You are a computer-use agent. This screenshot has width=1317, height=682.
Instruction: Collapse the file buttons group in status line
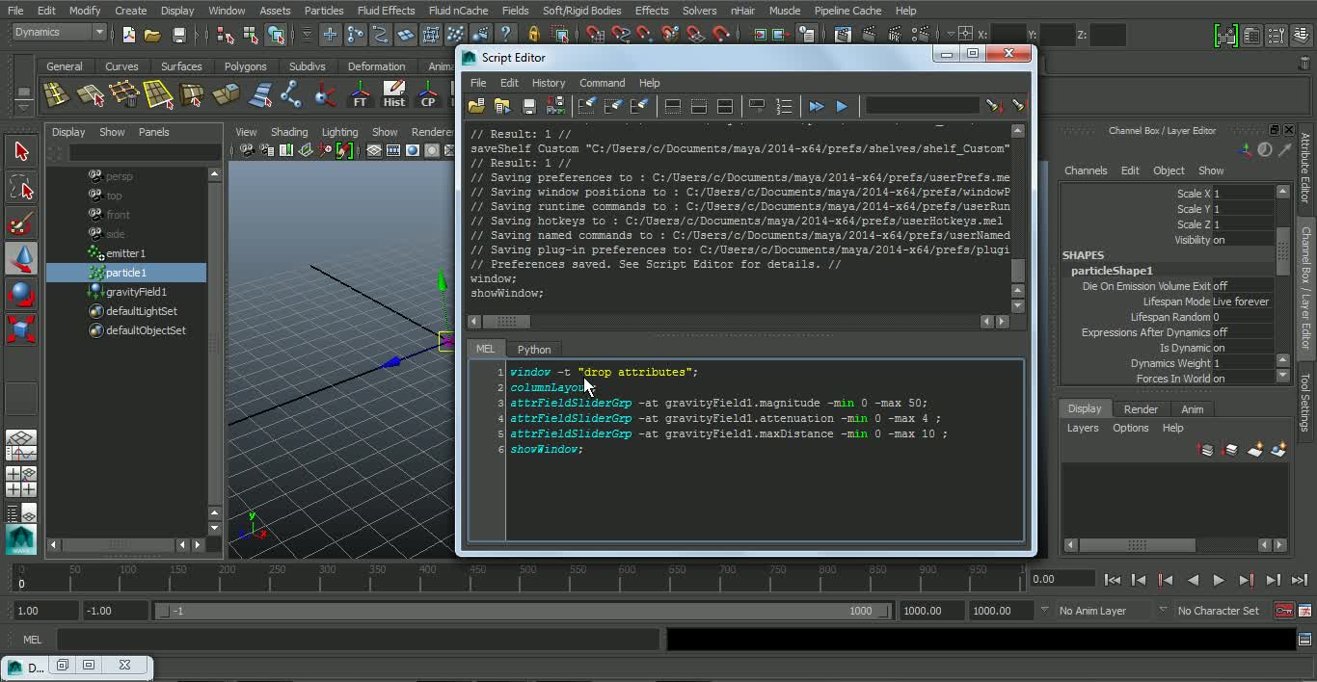[x=114, y=35]
